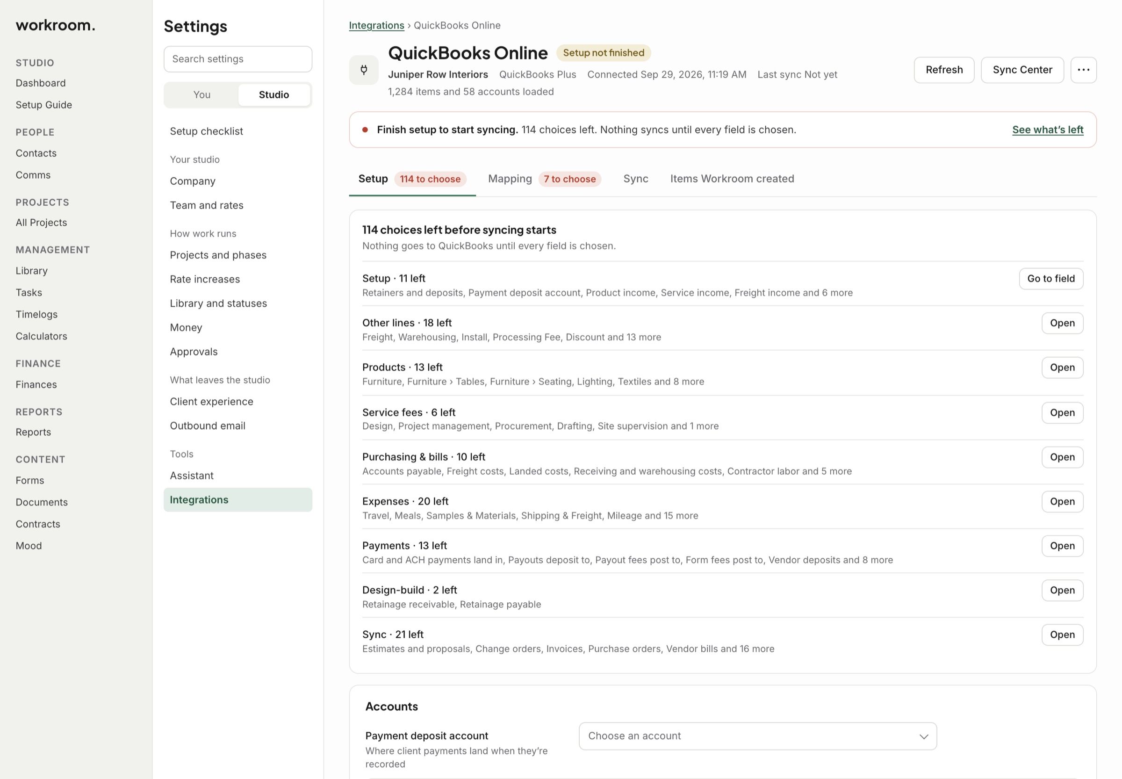
Task: Click the Refresh button
Action: pos(944,70)
